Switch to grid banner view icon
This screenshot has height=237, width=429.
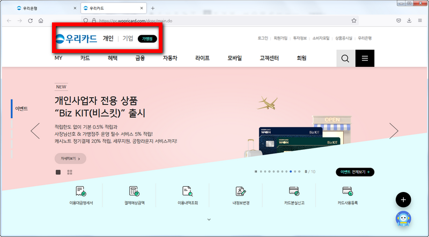tap(70, 172)
